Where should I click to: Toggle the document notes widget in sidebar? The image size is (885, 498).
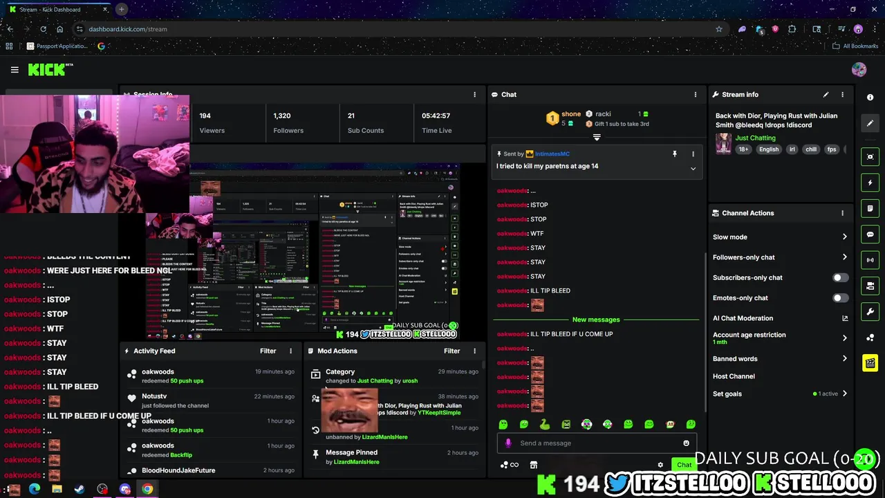(x=870, y=208)
